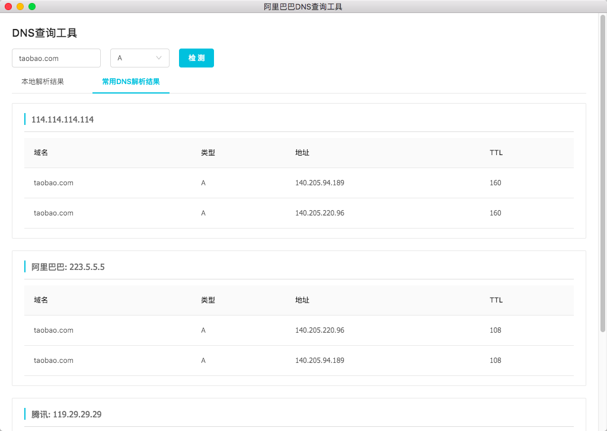Click type A in the 114 table's 140.205.220.96 row
The height and width of the screenshot is (431, 607).
(x=203, y=213)
